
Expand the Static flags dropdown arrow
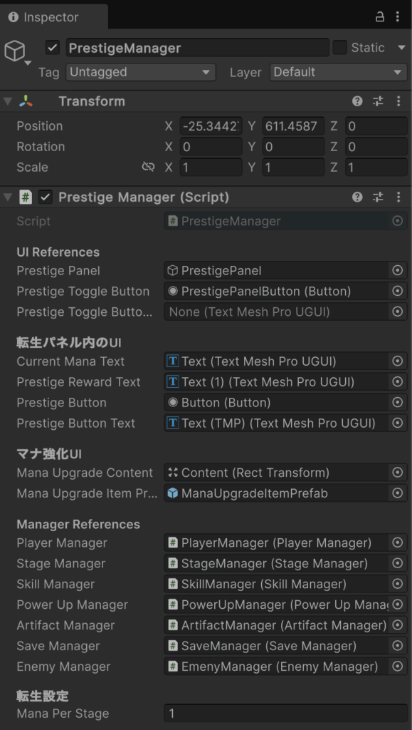(x=402, y=48)
